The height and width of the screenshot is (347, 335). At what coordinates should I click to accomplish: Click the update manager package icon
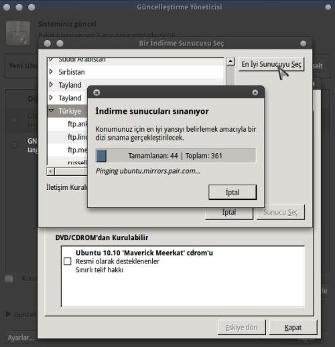(18, 33)
